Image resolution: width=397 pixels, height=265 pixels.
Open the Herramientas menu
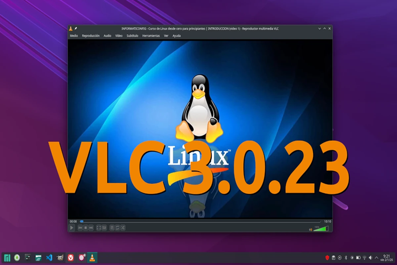(x=151, y=36)
